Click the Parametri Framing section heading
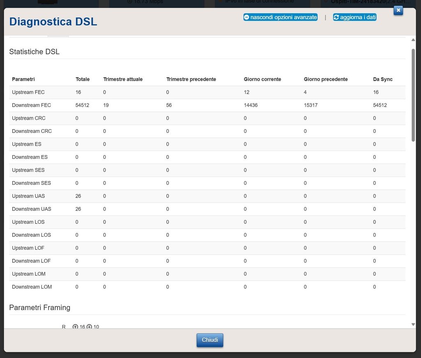421x358 pixels. pyautogui.click(x=39, y=307)
